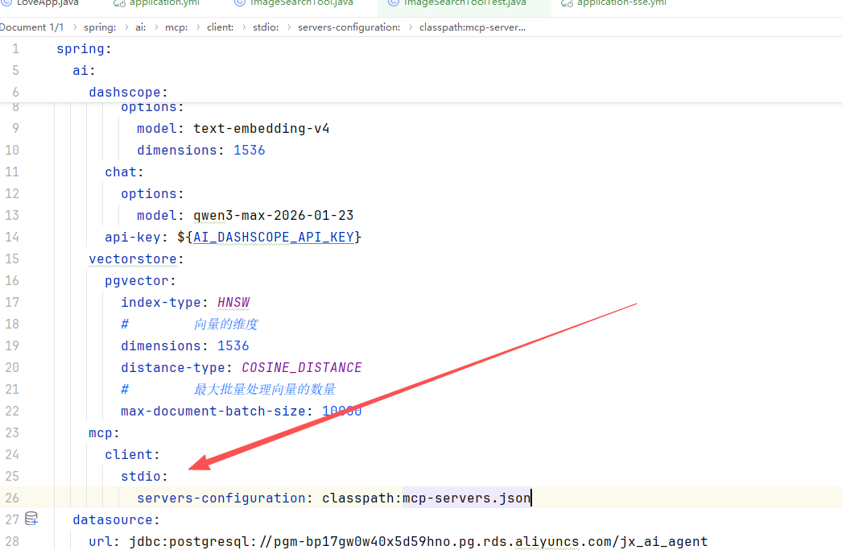Click line number 20 in the gutter
Viewport: 842px width, 550px height.
tap(12, 367)
